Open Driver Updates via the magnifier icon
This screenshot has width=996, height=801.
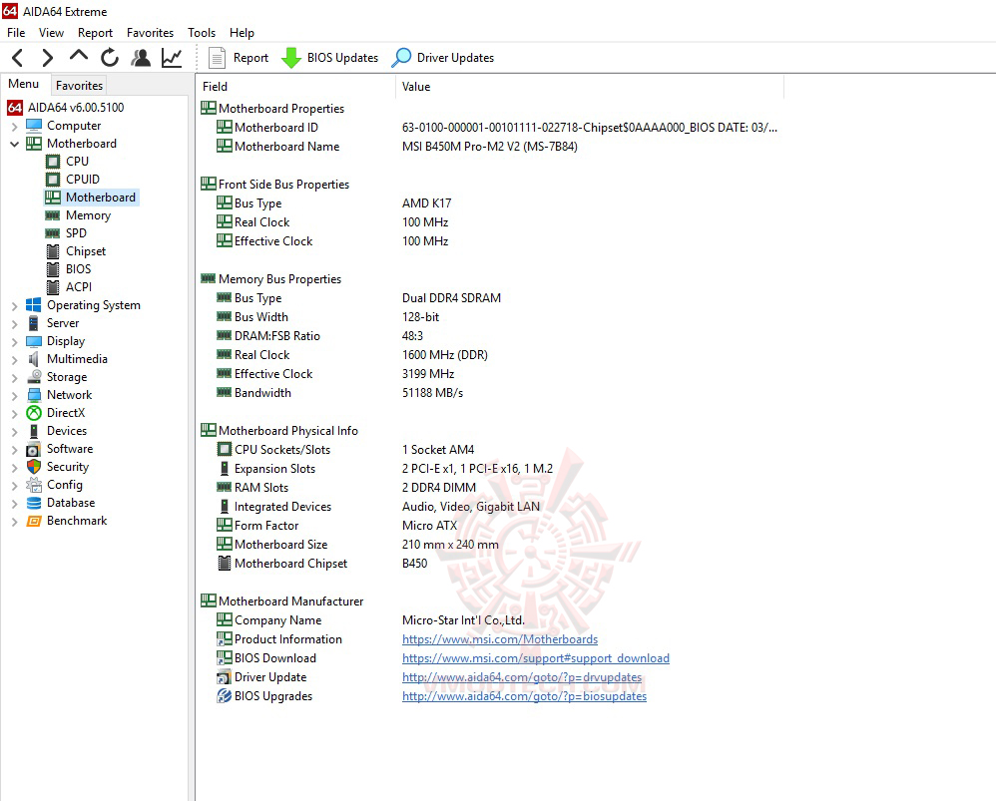401,57
